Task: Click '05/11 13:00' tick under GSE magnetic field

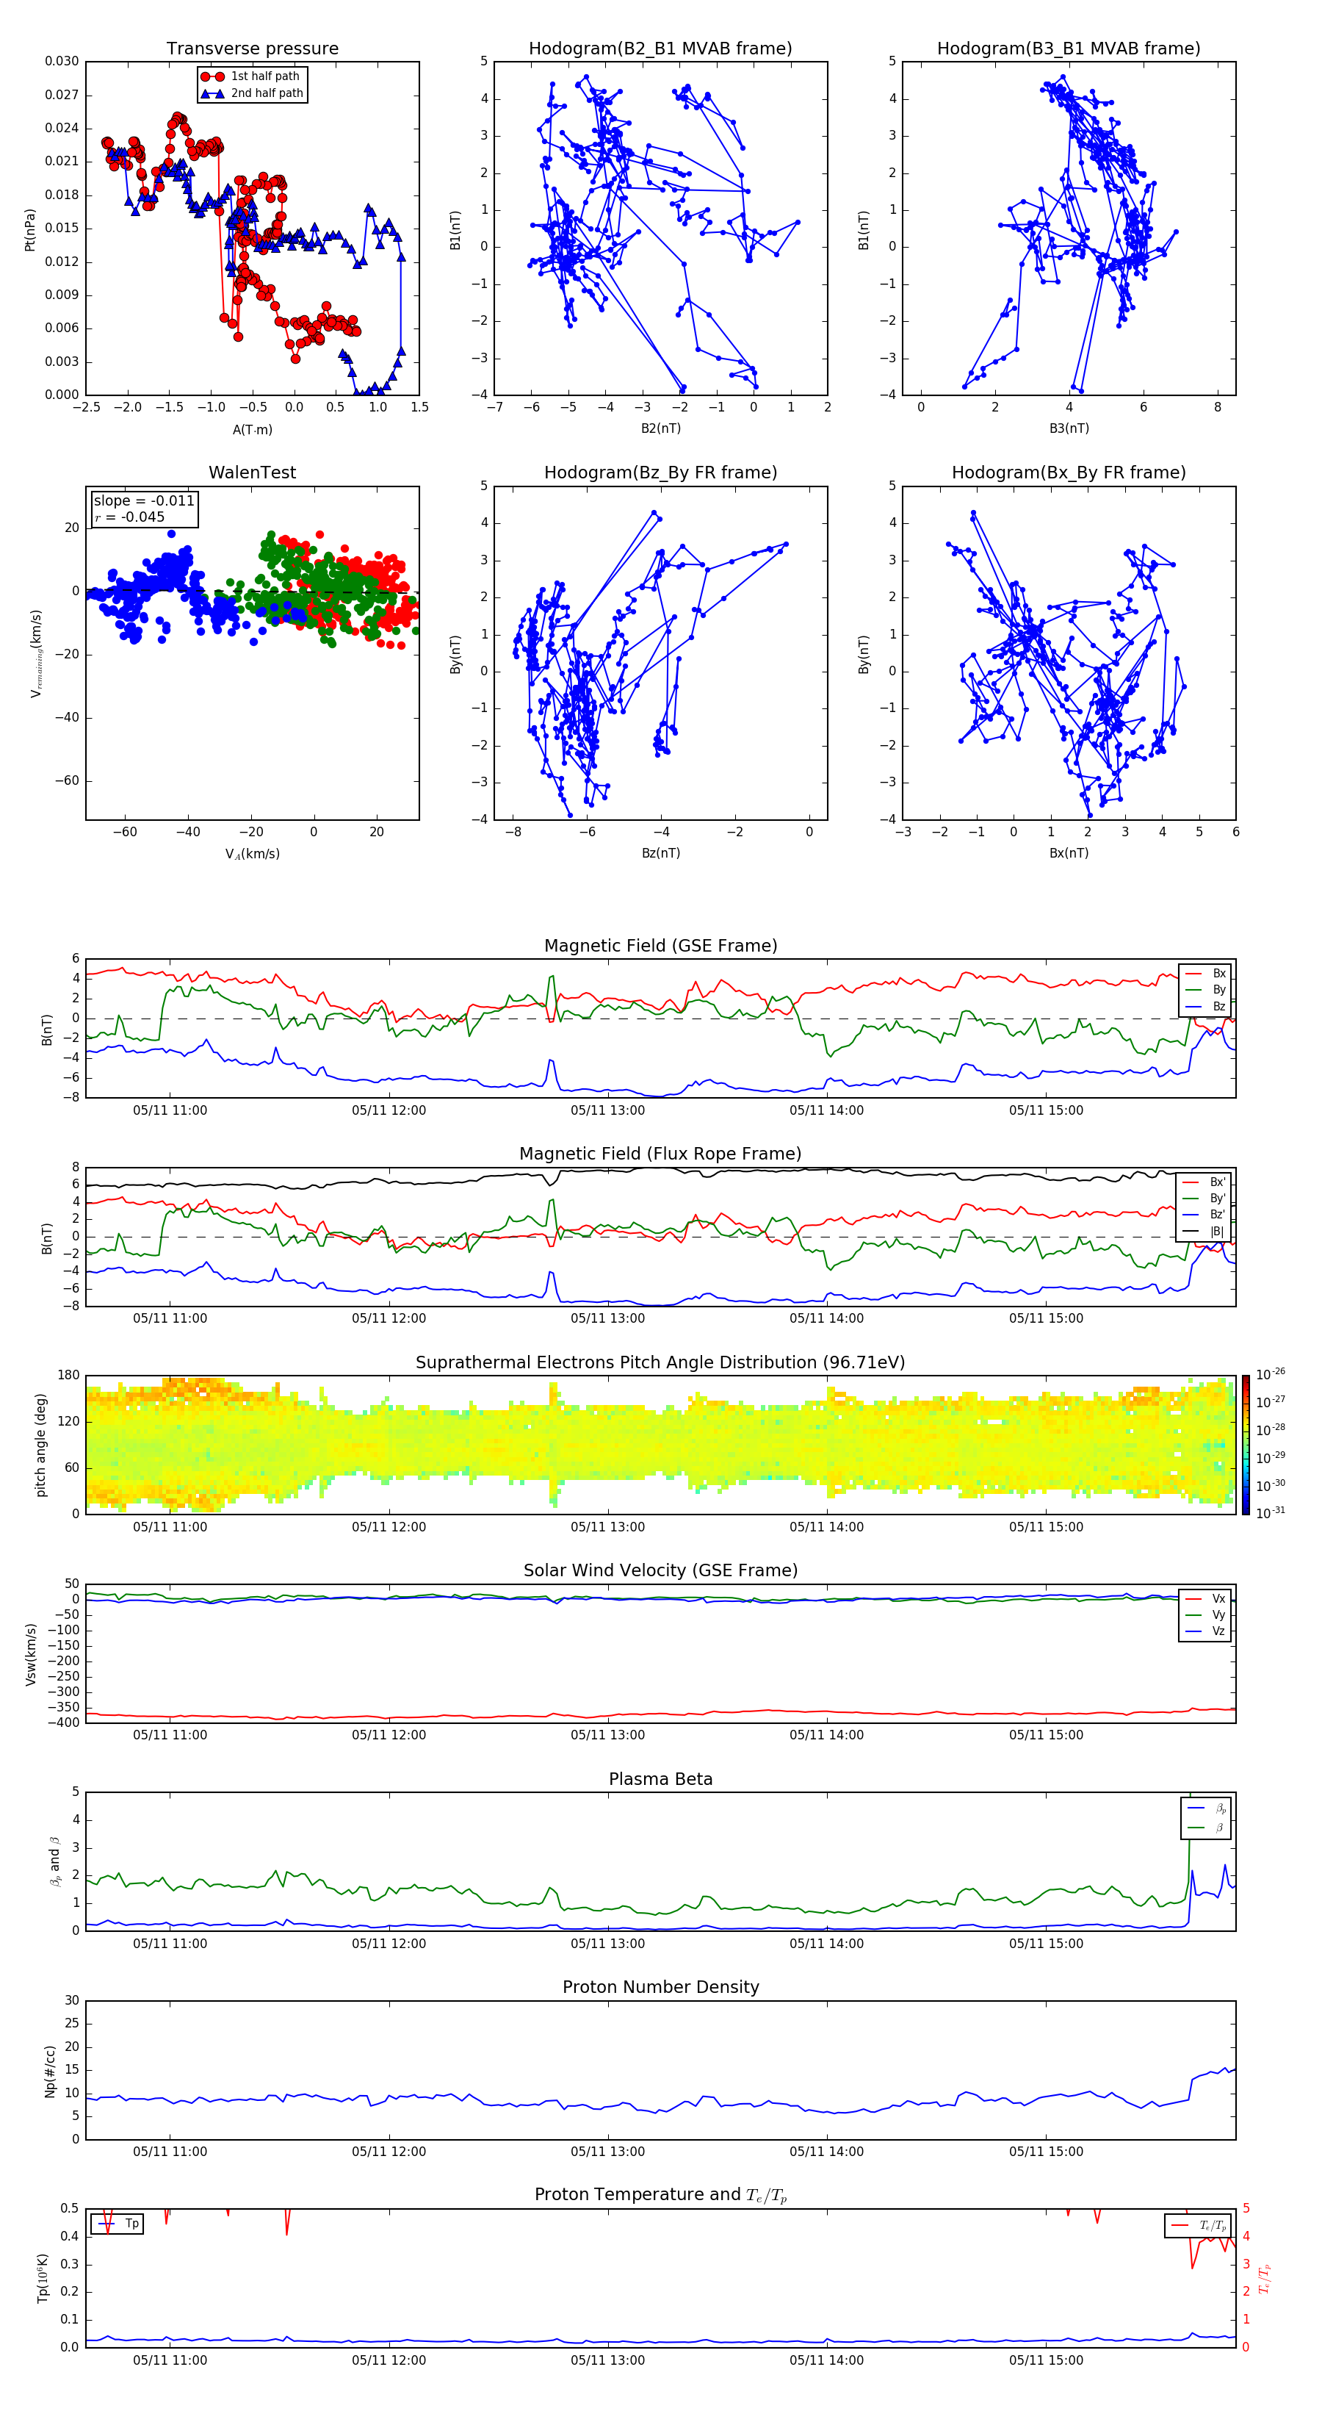Action: pyautogui.click(x=608, y=1111)
